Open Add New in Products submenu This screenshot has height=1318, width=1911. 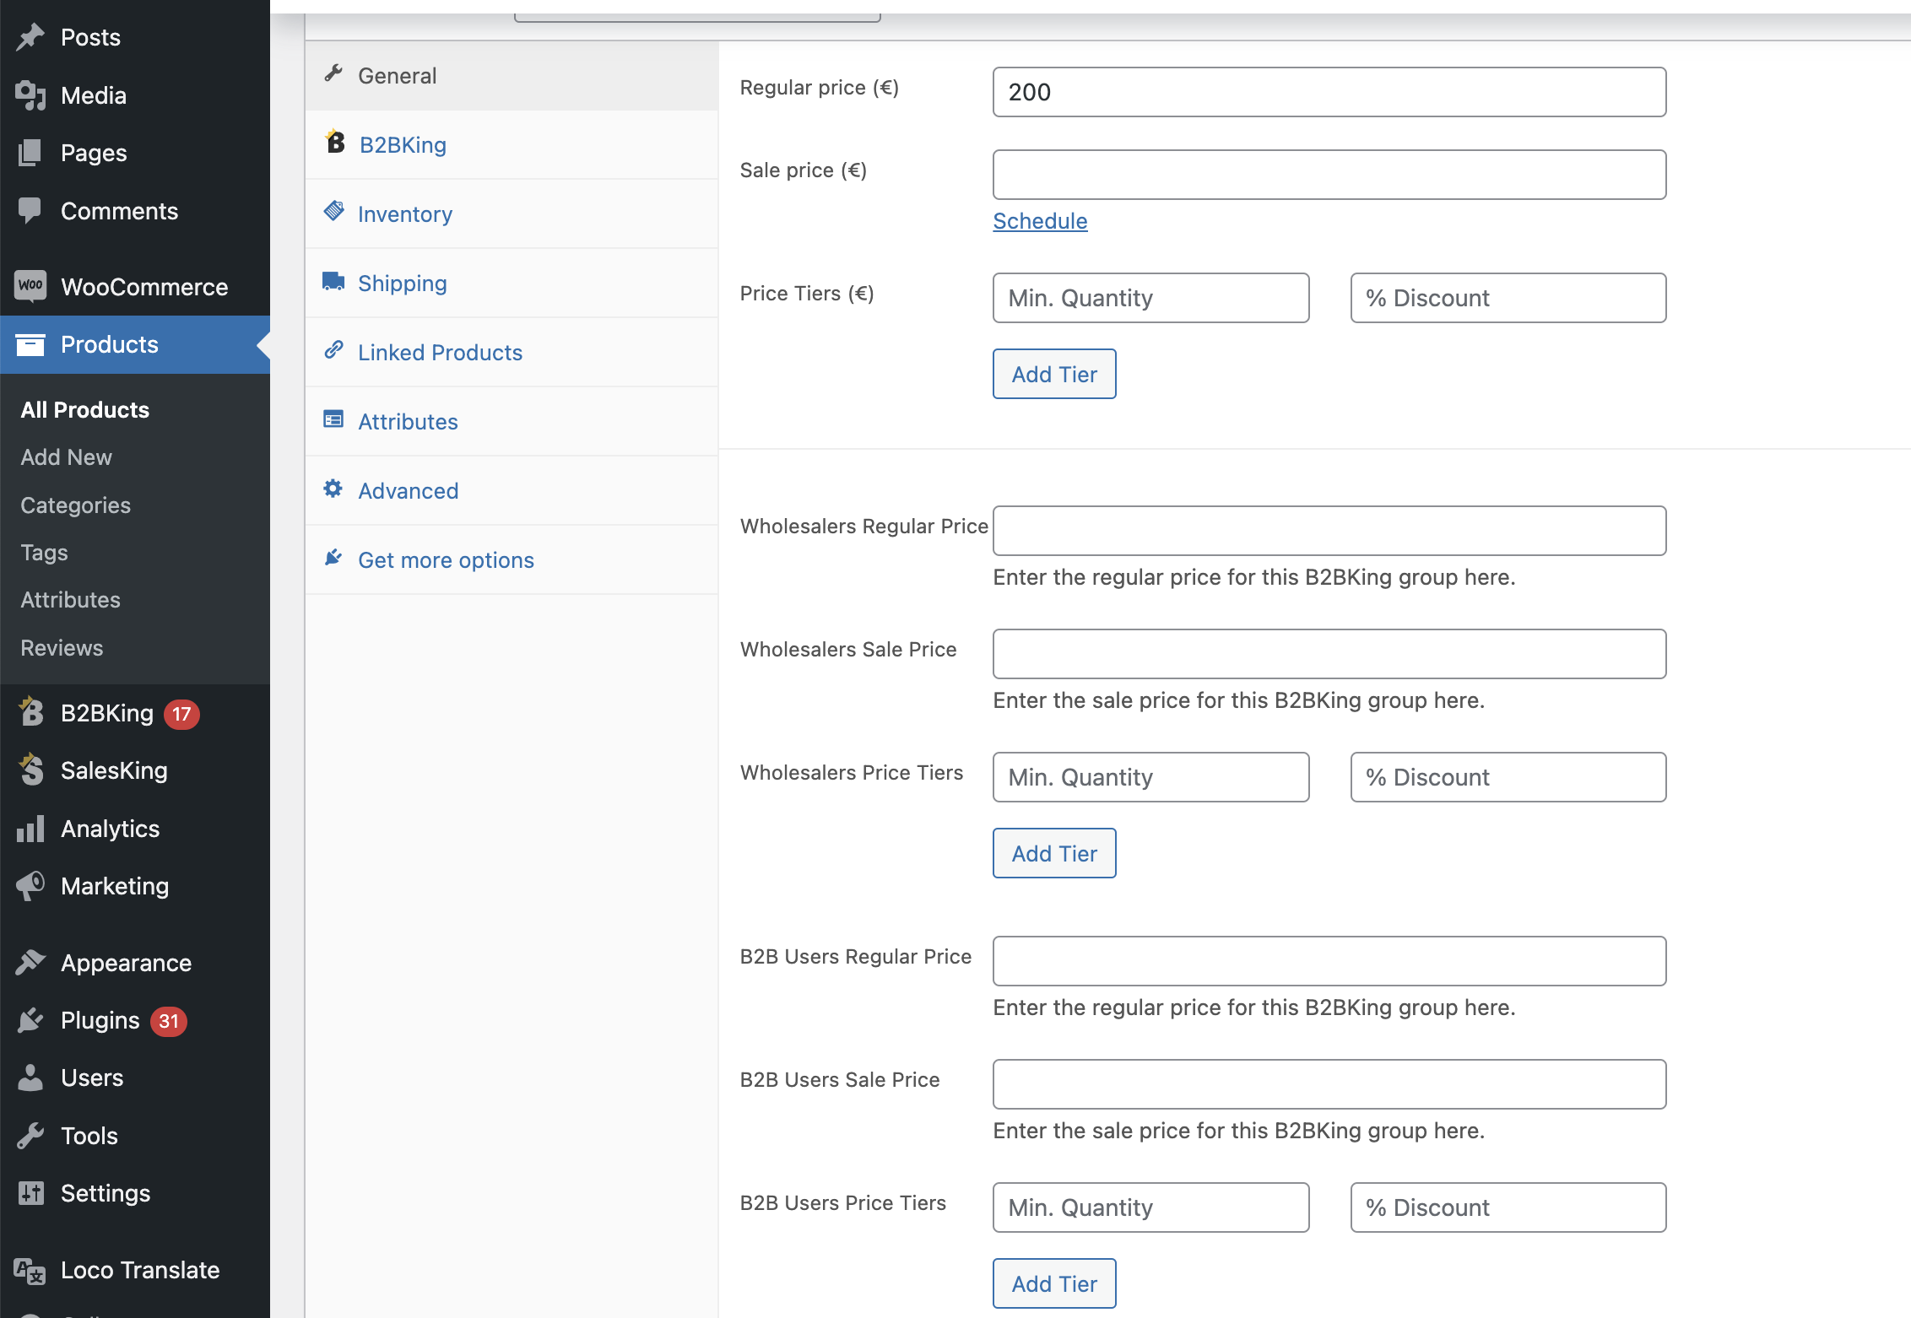pos(67,457)
